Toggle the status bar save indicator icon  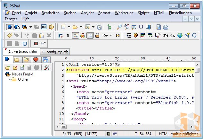[x=108, y=134]
